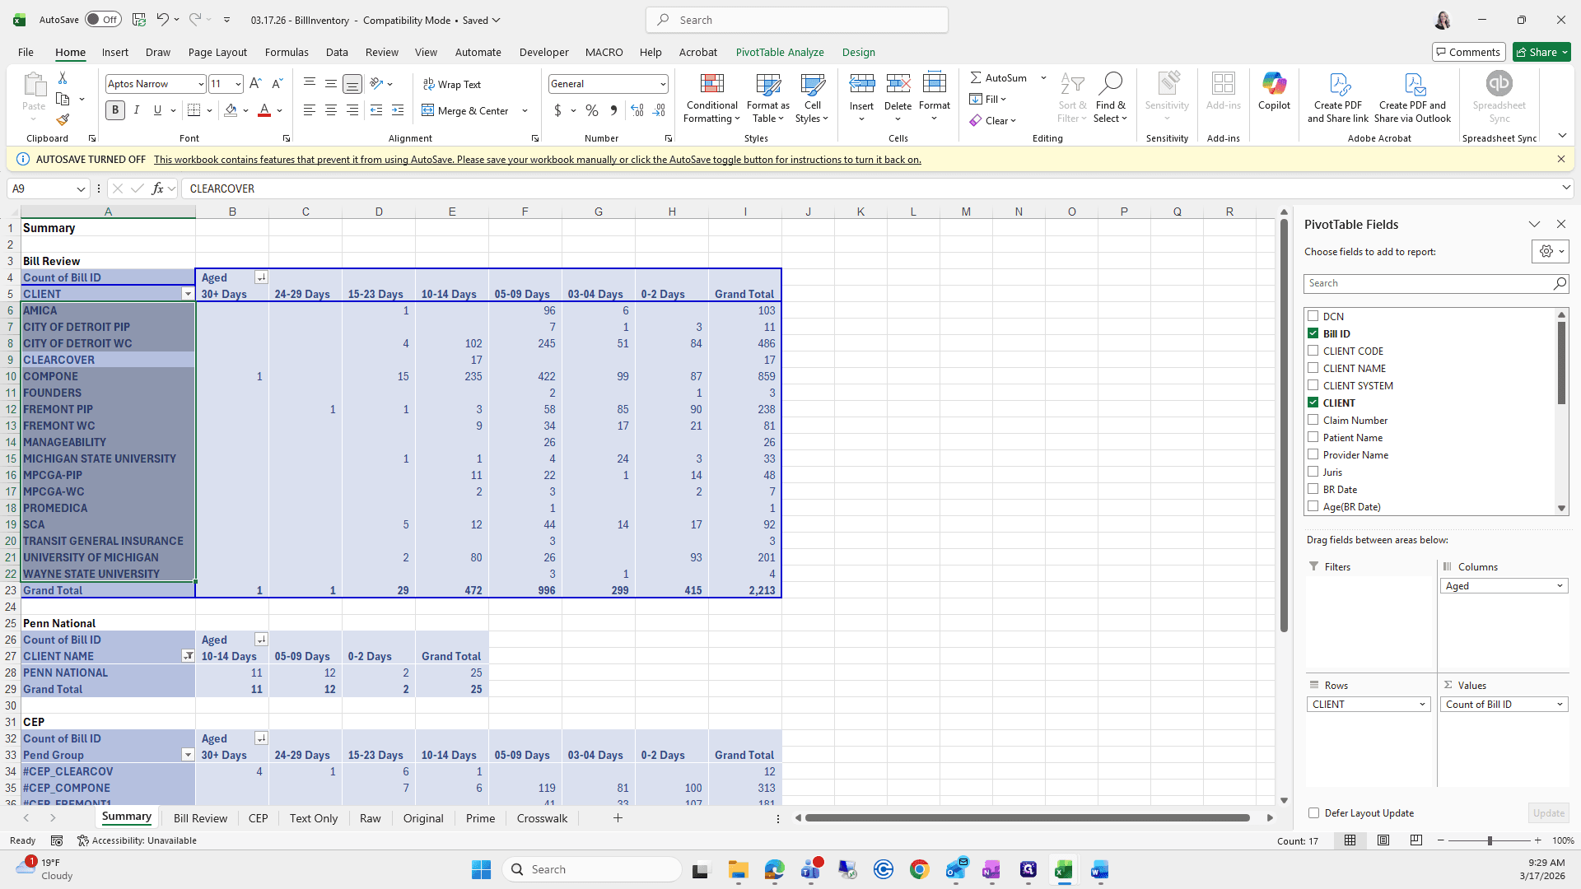The image size is (1581, 889).
Task: Dismiss the AutoSave notification bar
Action: point(1560,160)
